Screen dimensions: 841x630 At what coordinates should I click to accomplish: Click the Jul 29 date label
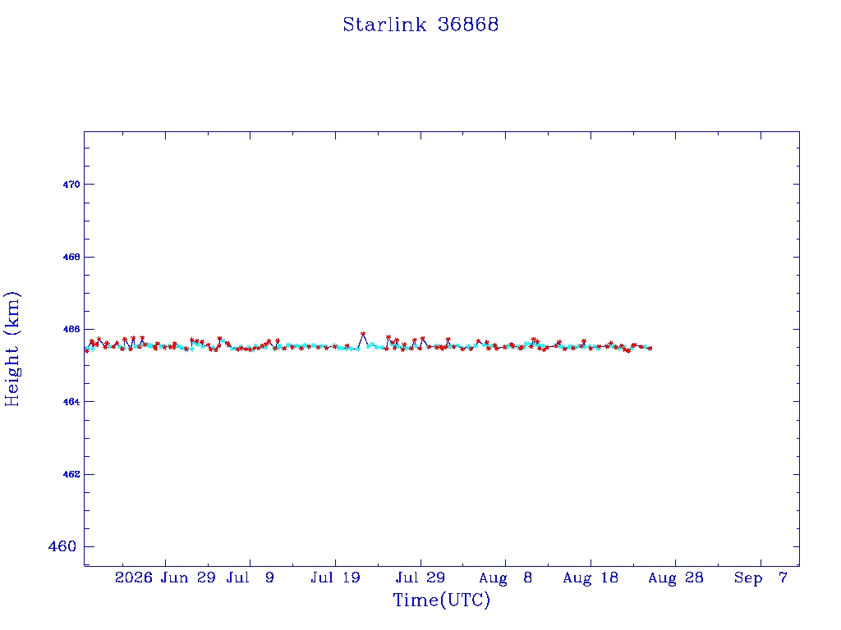(420, 577)
